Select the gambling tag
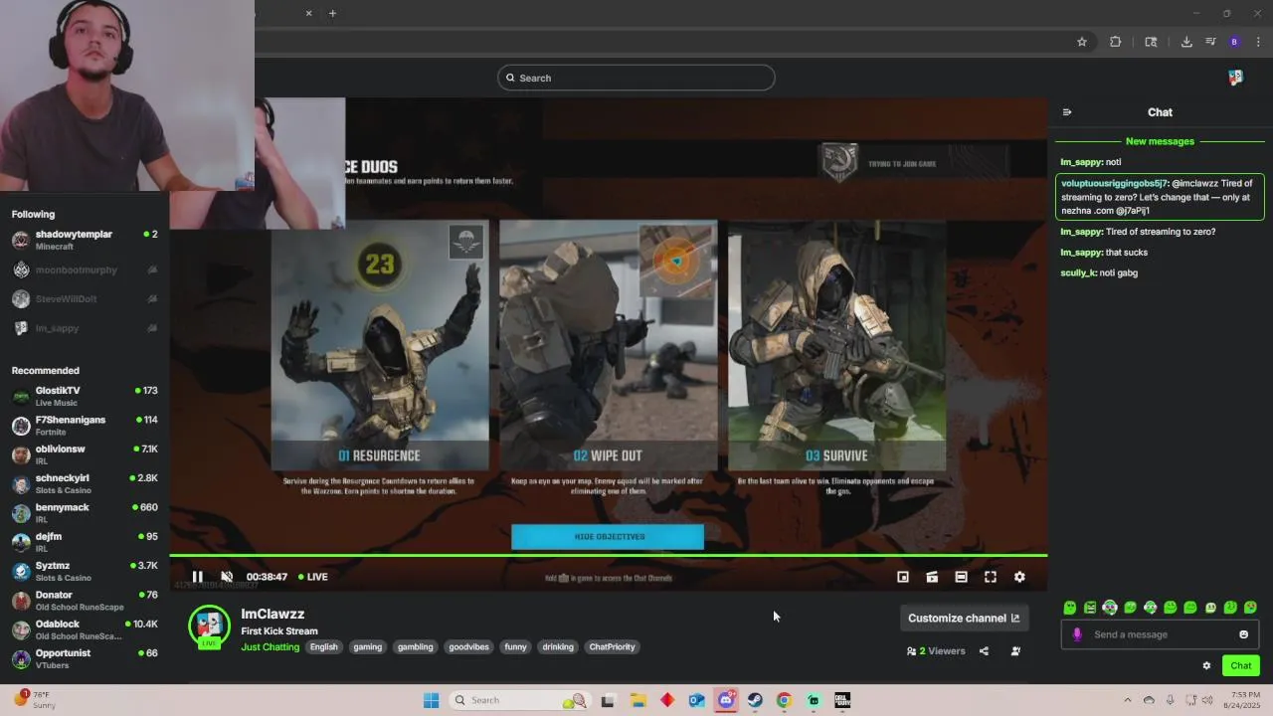This screenshot has width=1273, height=716. pos(415,647)
